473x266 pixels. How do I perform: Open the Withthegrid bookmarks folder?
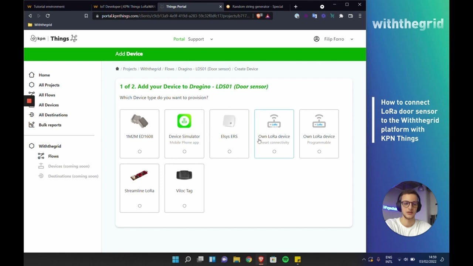coord(40,25)
